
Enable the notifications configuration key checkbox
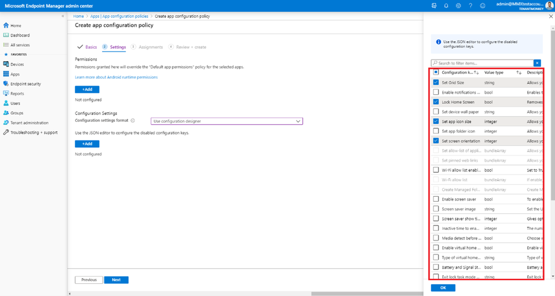point(436,92)
